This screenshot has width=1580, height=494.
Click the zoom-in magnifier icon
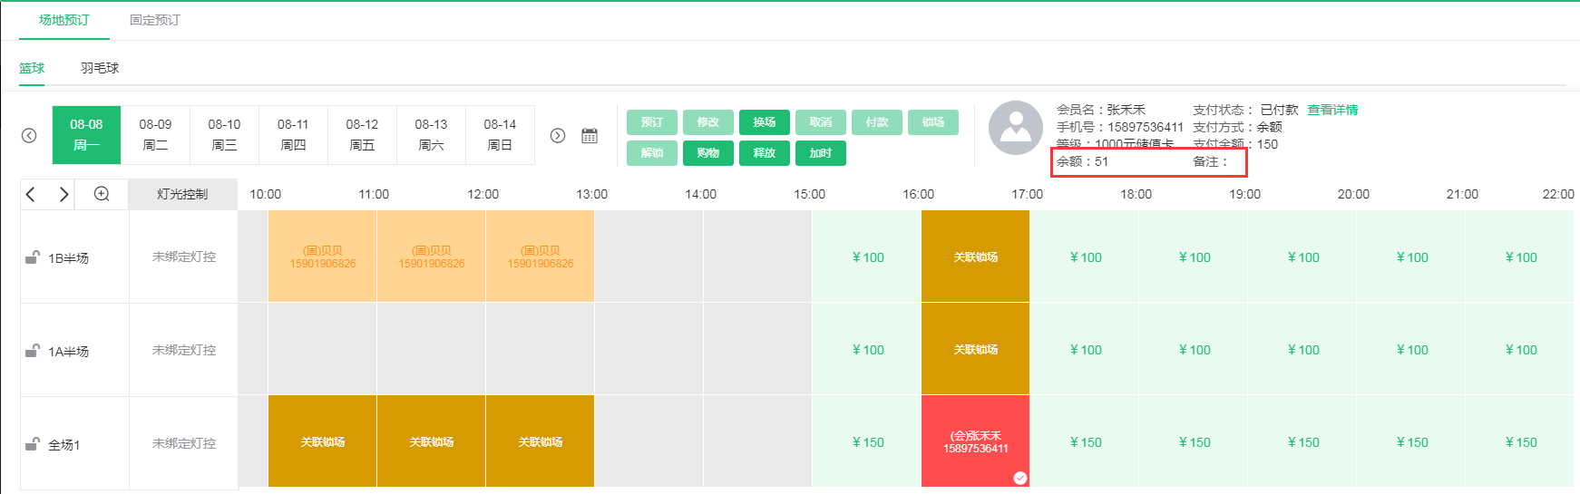(102, 194)
